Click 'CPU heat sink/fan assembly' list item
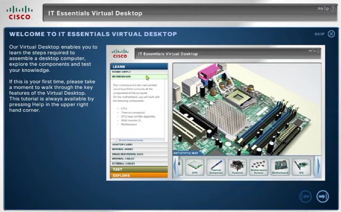This screenshot has width=341, height=212. click(x=138, y=117)
